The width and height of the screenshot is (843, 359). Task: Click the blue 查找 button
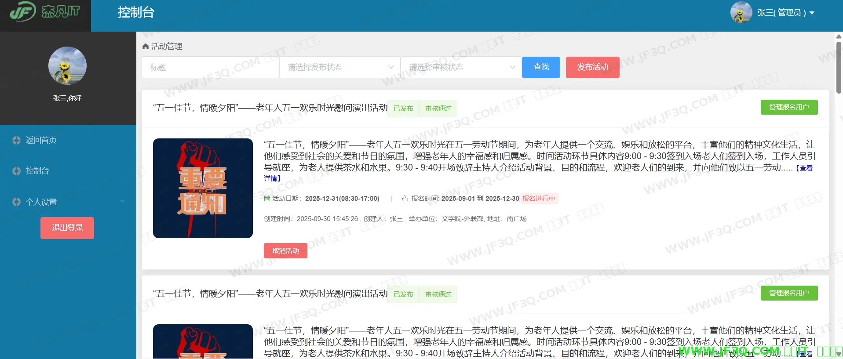(541, 67)
